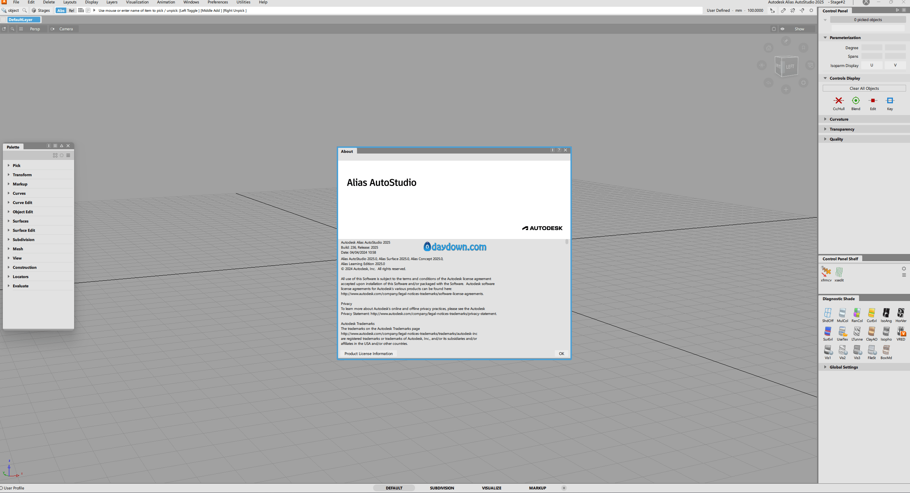This screenshot has width=910, height=493.
Task: Toggle the Cv/Hull controls display icon
Action: [838, 101]
